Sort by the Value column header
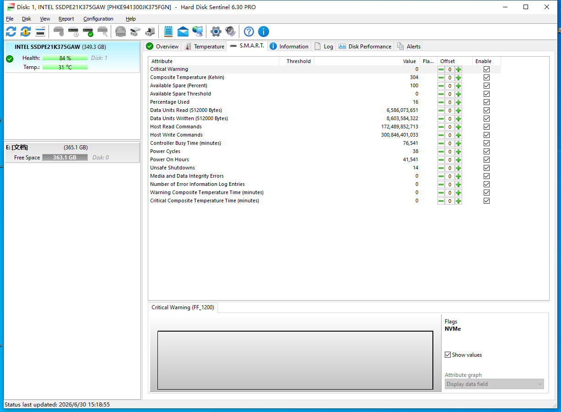The image size is (561, 412). [367, 61]
